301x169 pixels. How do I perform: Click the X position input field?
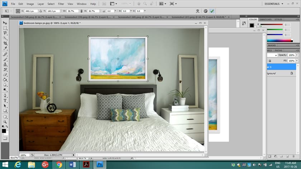31,11
